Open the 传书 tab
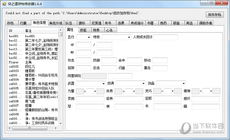This screenshot has height=140, width=230. pos(109,23)
